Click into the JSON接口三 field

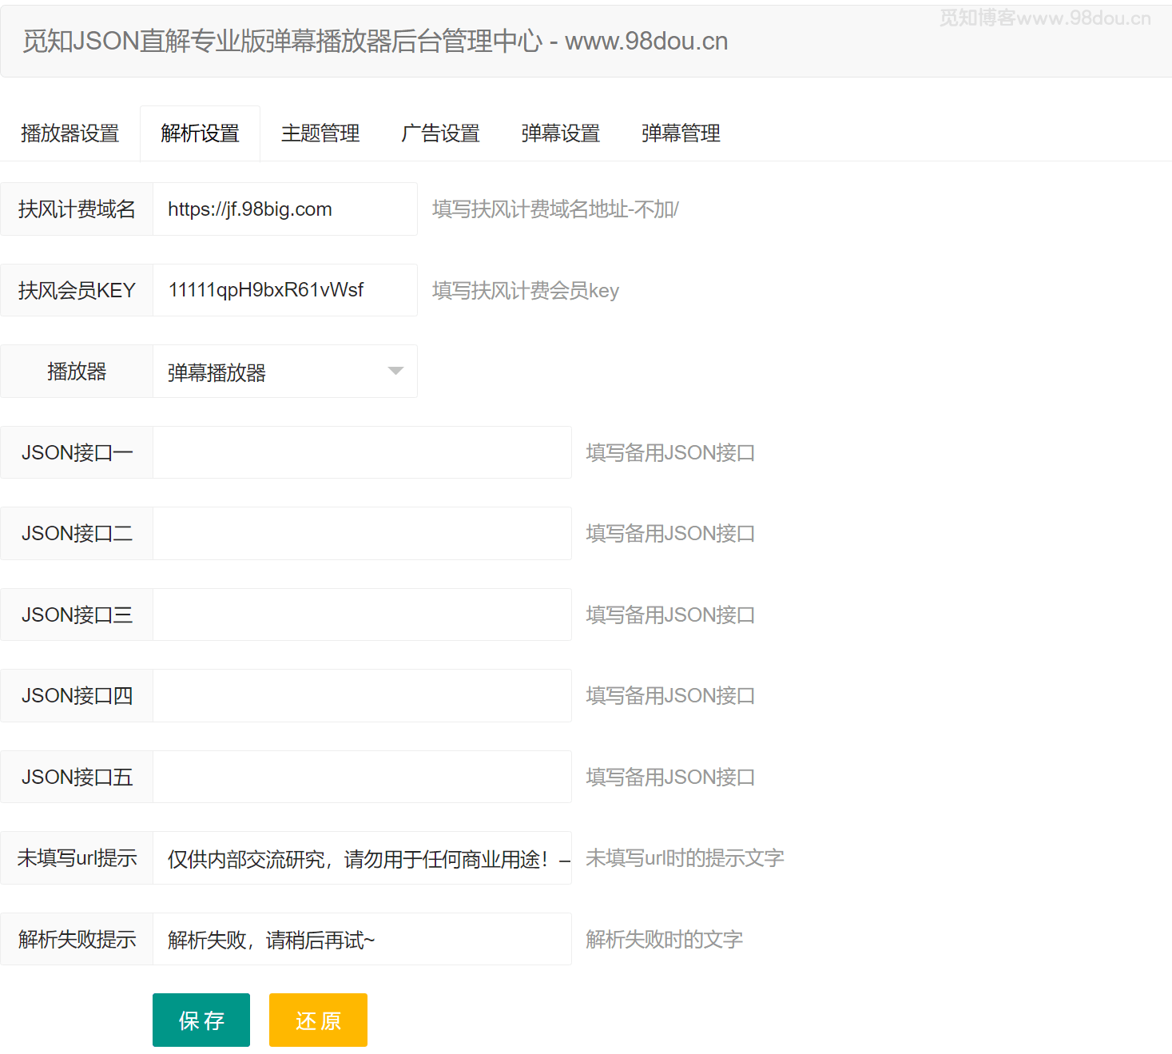pyautogui.click(x=362, y=615)
